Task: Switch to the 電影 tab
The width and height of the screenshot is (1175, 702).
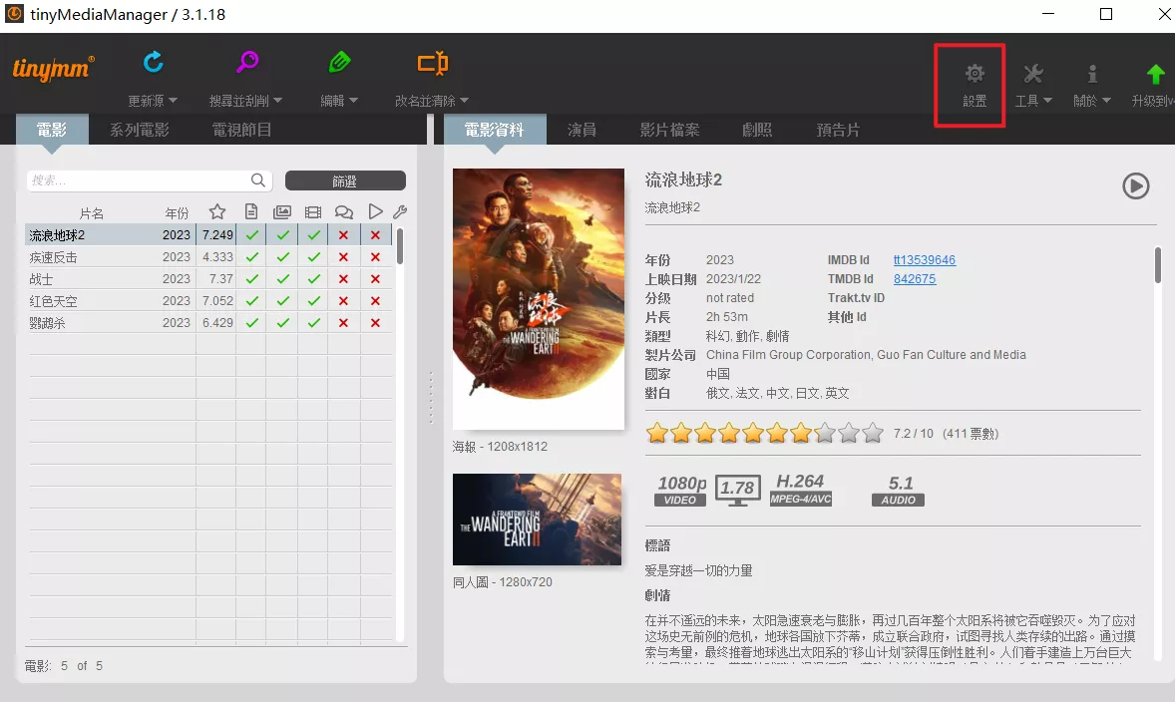Action: pyautogui.click(x=52, y=130)
